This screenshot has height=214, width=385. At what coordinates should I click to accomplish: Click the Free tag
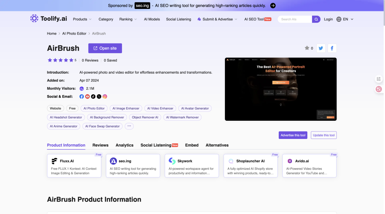[x=72, y=108]
